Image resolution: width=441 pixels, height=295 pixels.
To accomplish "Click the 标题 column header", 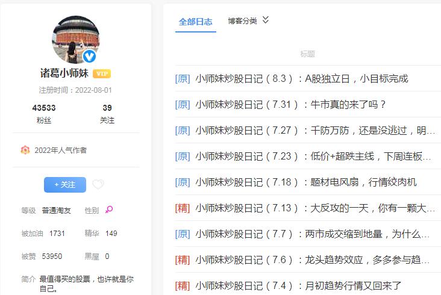I will click(x=307, y=54).
